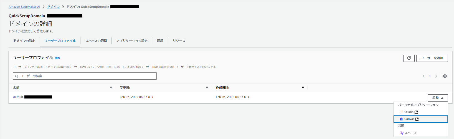The height and width of the screenshot is (139, 454).
Task: Sort by 作成日時 column arrow
Action: tap(303, 88)
